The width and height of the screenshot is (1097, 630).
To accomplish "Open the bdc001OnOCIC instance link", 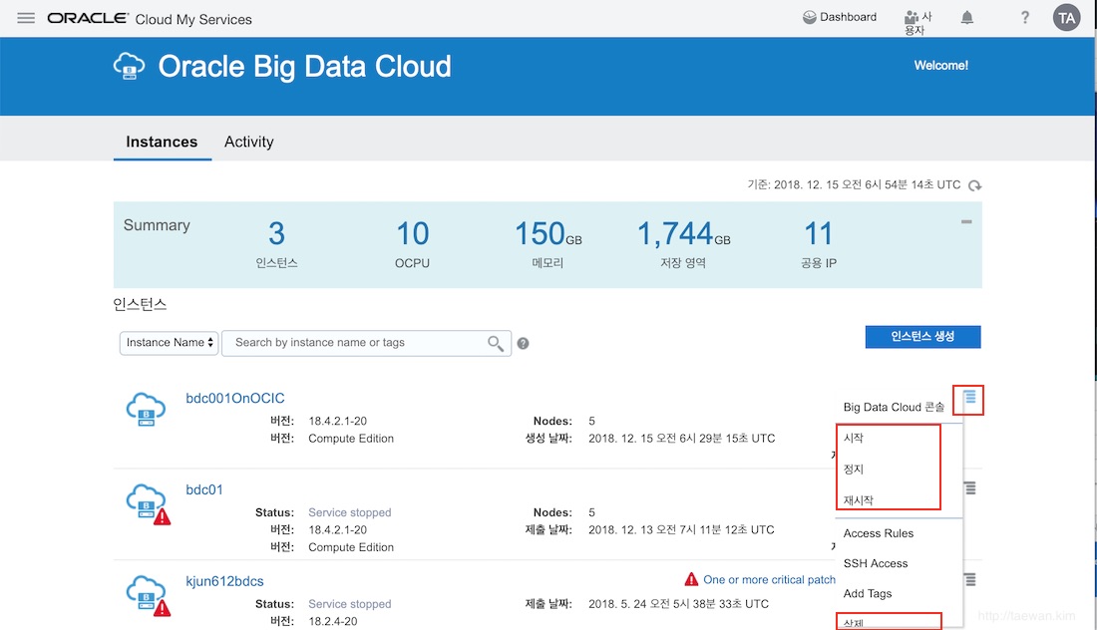I will pyautogui.click(x=235, y=398).
